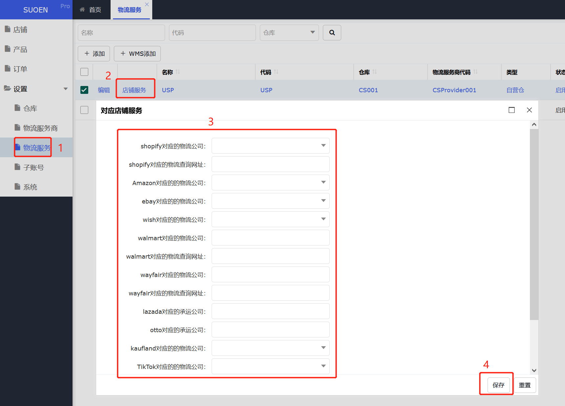Click 保存 to save settings
565x406 pixels.
(498, 385)
